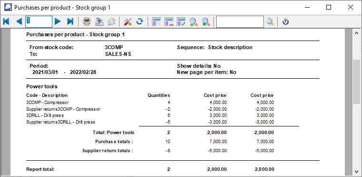Click the vertical scrollbar up arrow
The height and width of the screenshot is (177, 362).
point(356,33)
